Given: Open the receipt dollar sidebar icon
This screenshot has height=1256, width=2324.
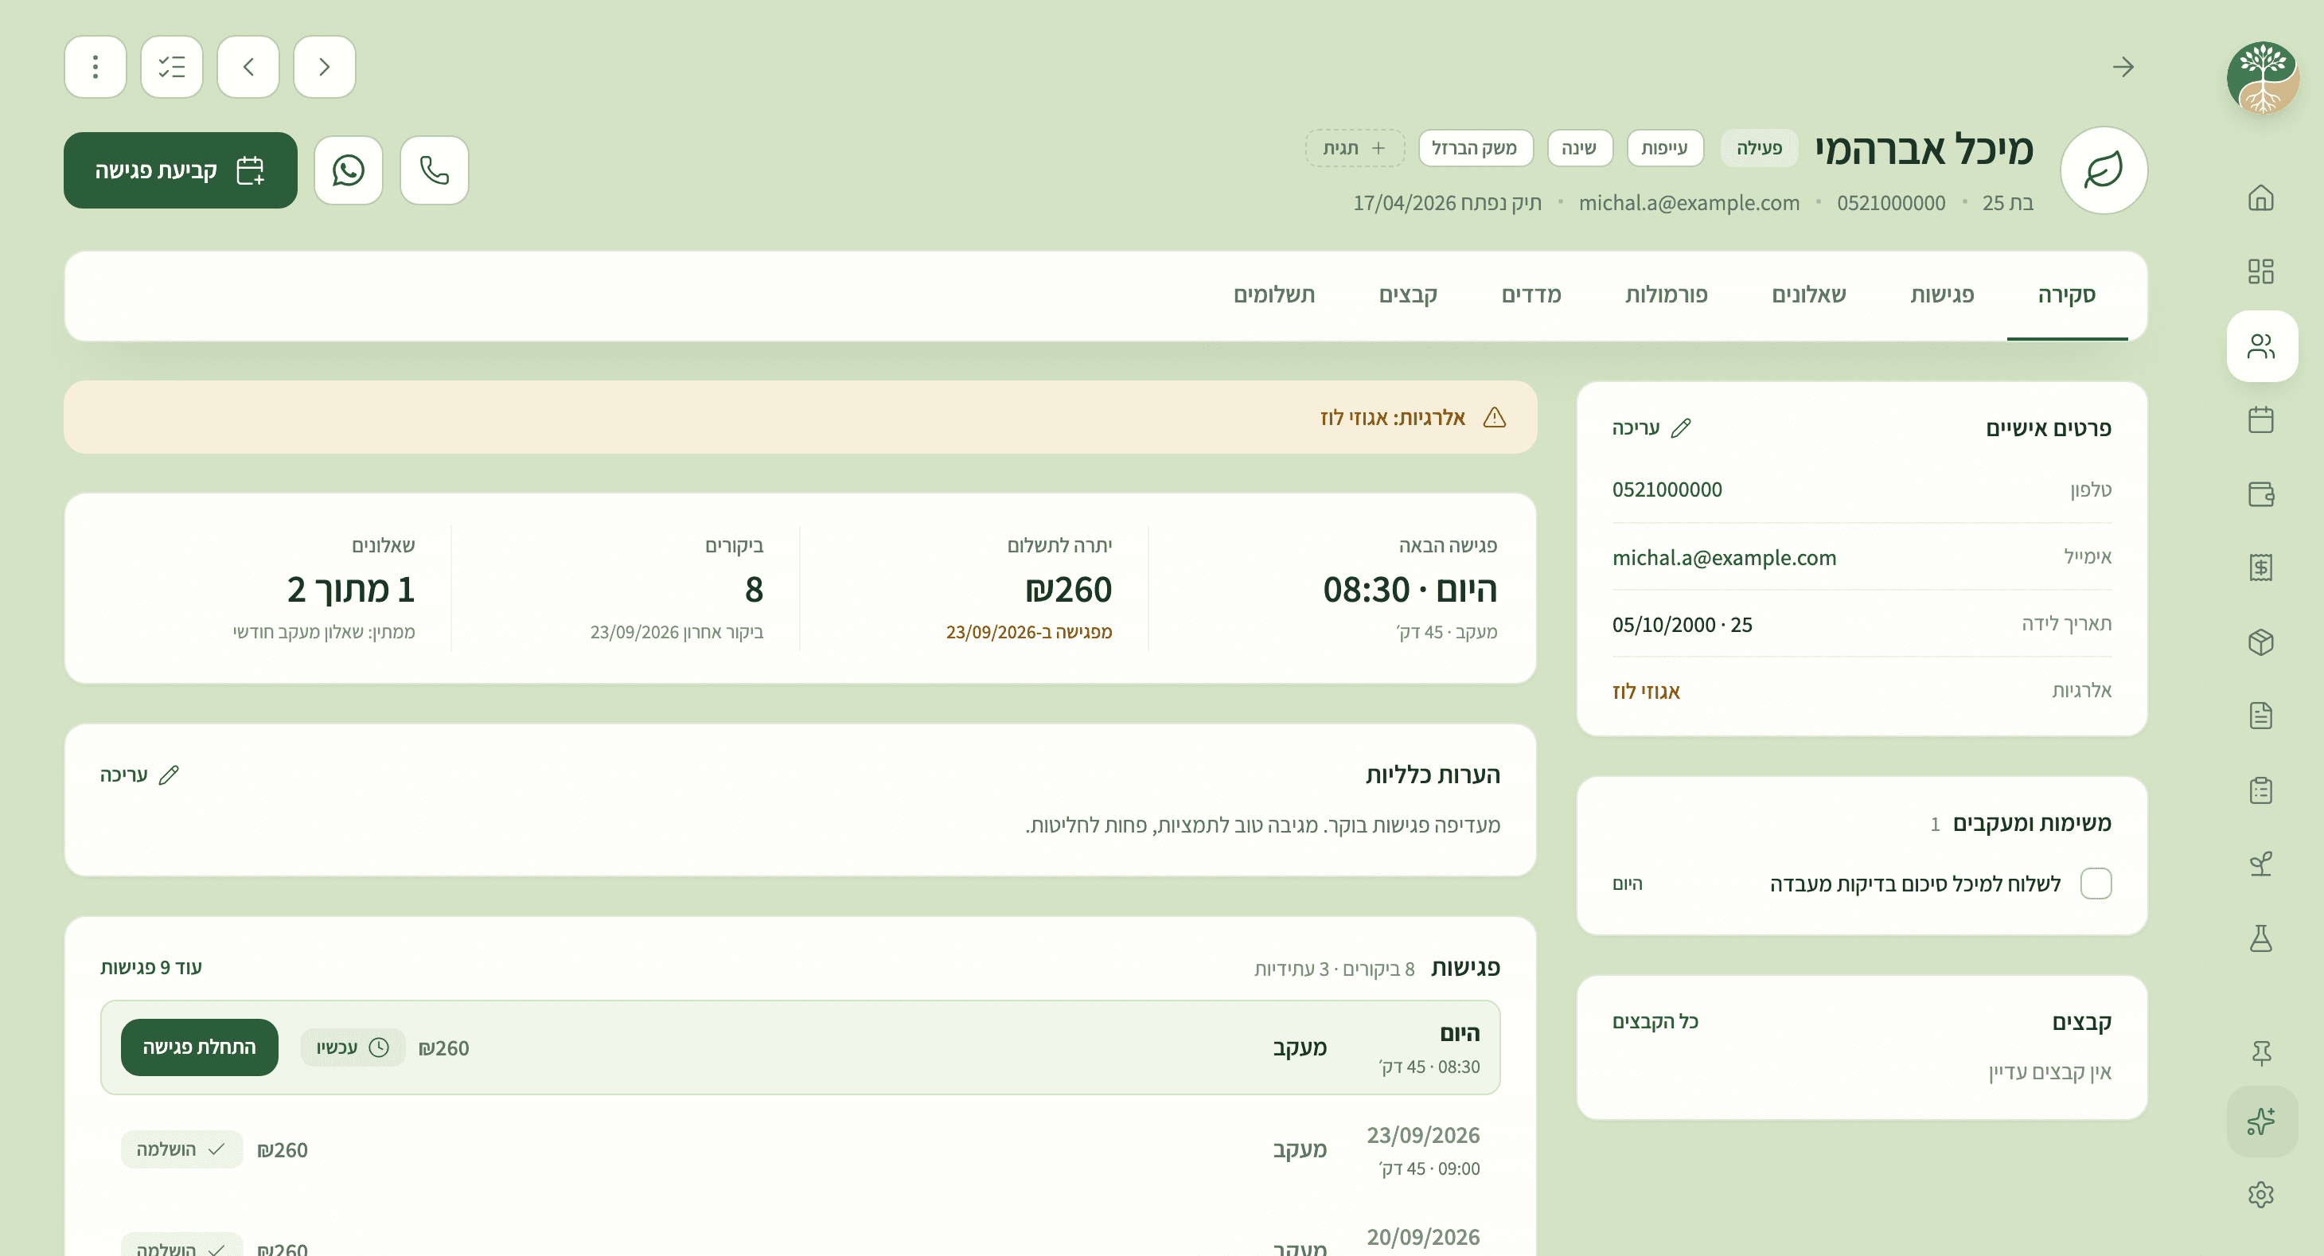Looking at the screenshot, I should (2261, 568).
